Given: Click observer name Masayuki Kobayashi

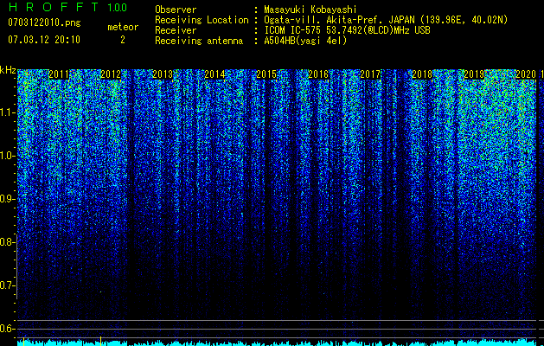Looking at the screenshot, I should [x=310, y=10].
